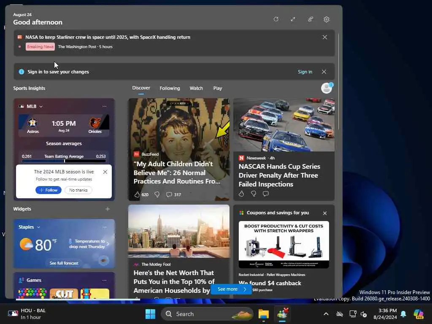This screenshot has height=324, width=432.
Task: Switch to the Watch tab
Action: pos(196,88)
